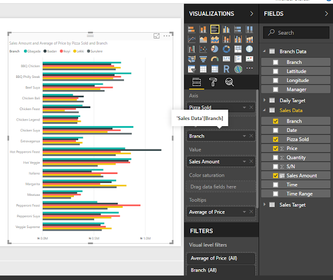Screen dimensions: 333x280
Task: Open More options ellipsis on chart visual
Action: 166,36
